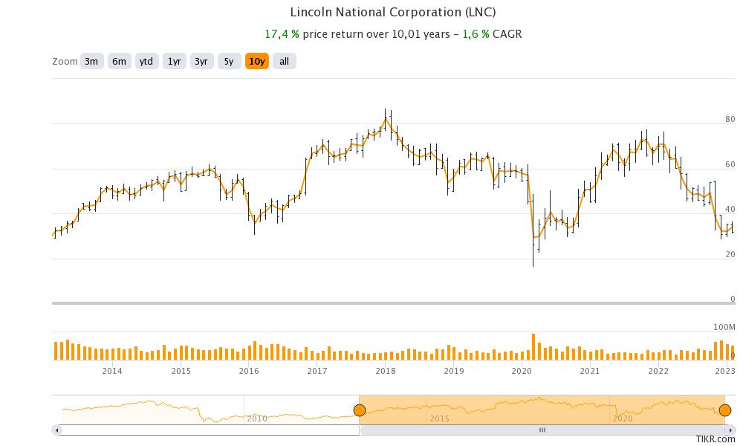Click right orange navigator handle
743x446 pixels.
tap(725, 410)
